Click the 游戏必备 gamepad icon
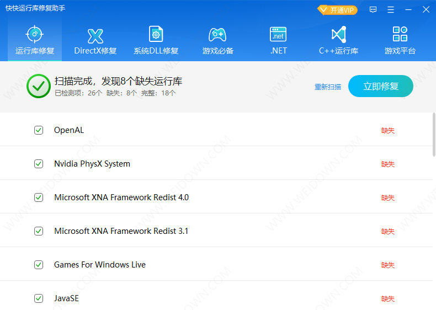Viewport: 436px width, 310px height. [x=217, y=35]
